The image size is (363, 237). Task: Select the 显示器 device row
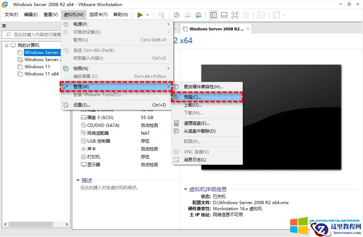pos(119,165)
